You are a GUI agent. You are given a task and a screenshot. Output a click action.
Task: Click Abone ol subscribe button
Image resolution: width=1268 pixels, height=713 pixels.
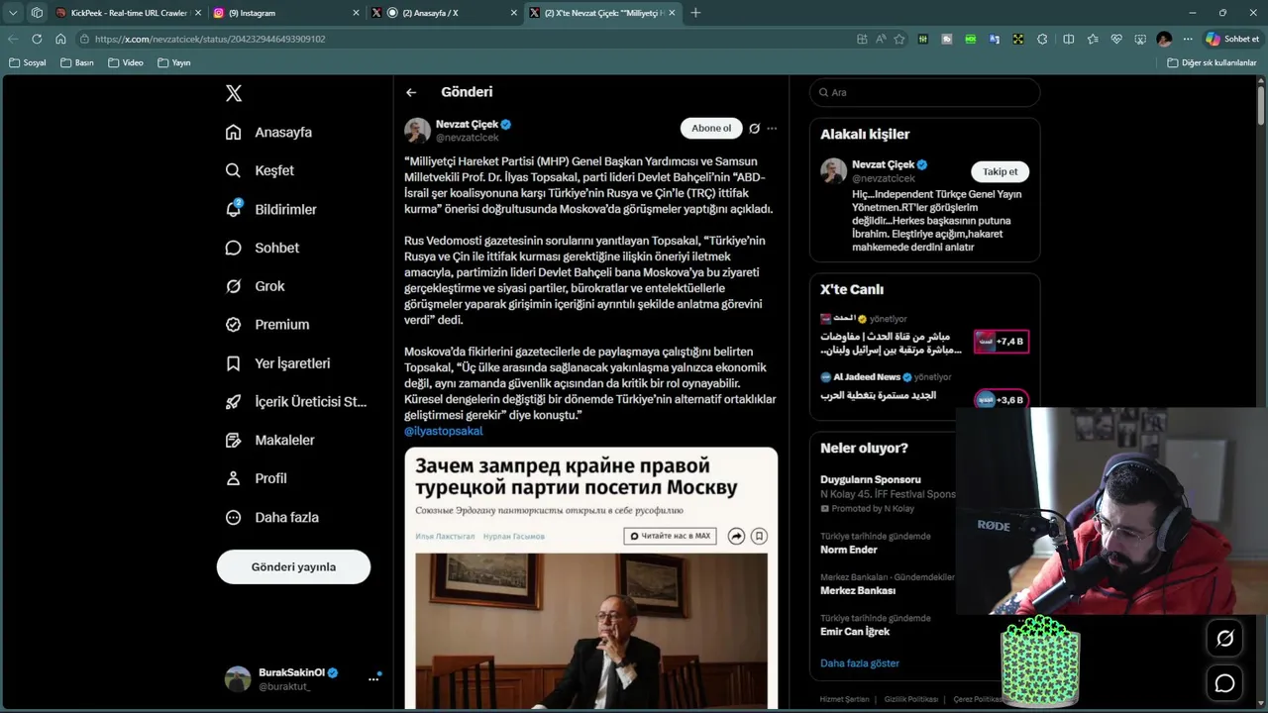(711, 128)
